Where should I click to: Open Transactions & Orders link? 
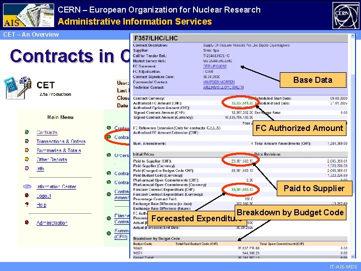(61, 141)
